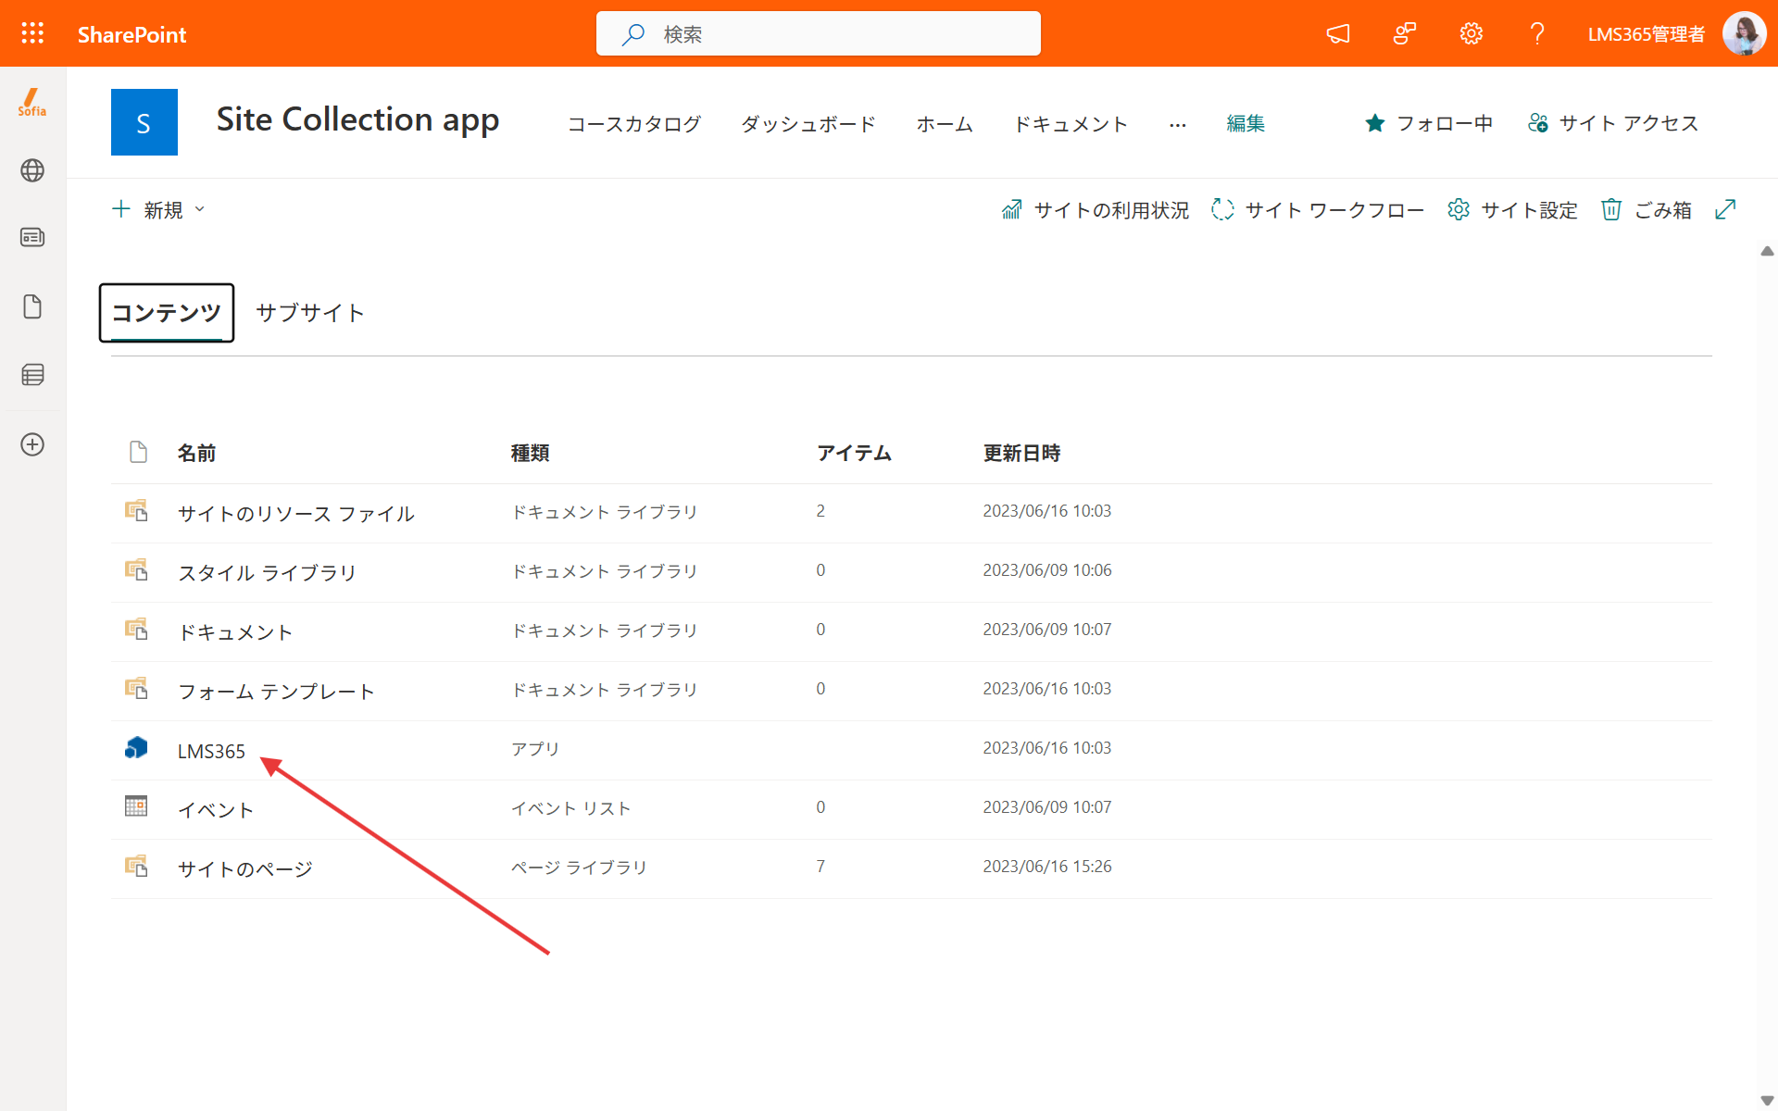The image size is (1778, 1111).
Task: Click the star icon next to フォロー中
Action: (1375, 123)
